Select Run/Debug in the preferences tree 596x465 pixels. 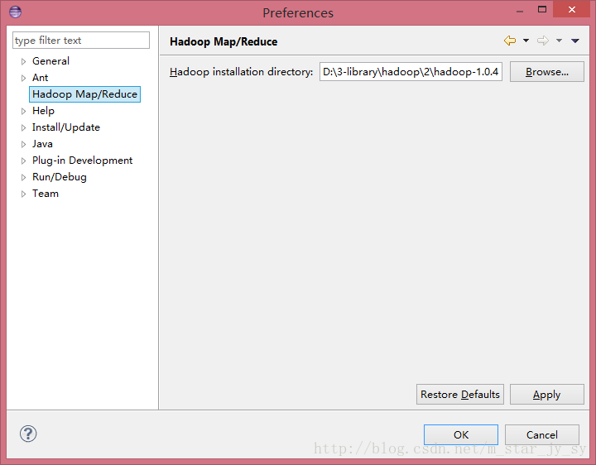(x=60, y=177)
